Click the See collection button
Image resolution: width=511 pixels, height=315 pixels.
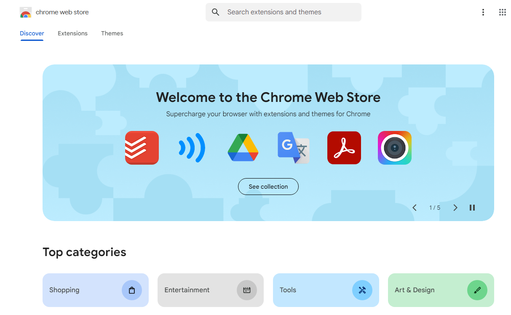pyautogui.click(x=268, y=187)
